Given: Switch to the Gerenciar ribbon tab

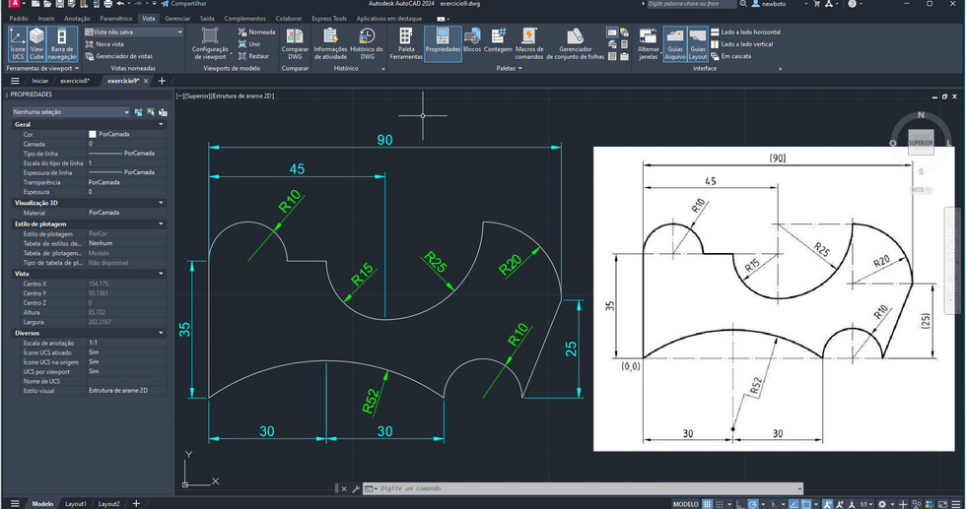Looking at the screenshot, I should pos(177,18).
